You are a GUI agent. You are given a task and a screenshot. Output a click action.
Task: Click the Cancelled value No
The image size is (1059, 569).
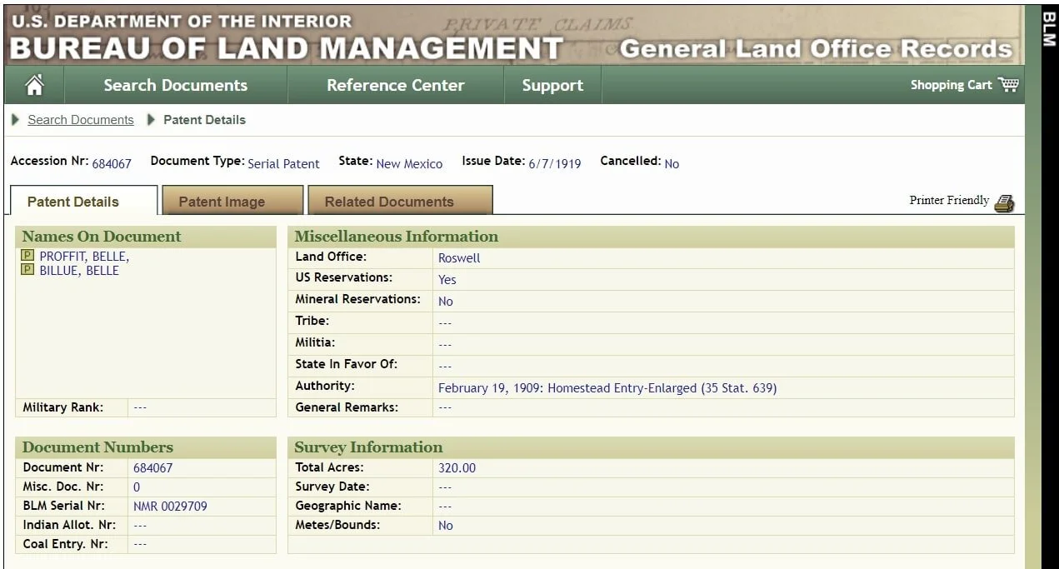672,164
